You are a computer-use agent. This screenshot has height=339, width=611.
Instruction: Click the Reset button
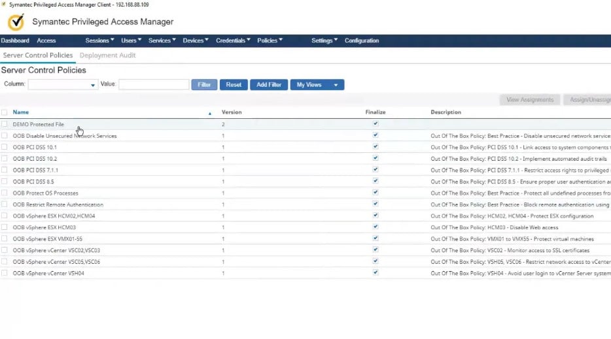234,85
